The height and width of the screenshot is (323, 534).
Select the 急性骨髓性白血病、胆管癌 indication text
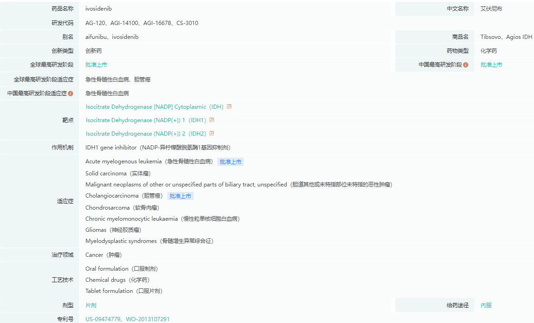118,80
